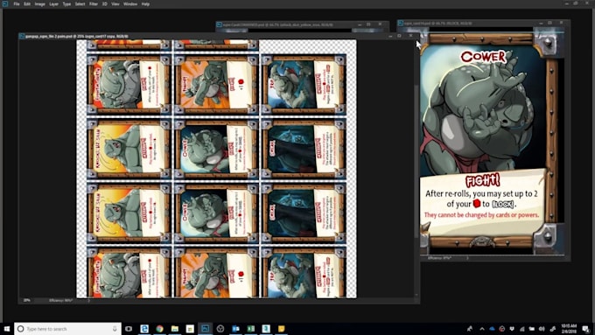
Task: Open File Explorer from the taskbar
Action: (x=174, y=329)
